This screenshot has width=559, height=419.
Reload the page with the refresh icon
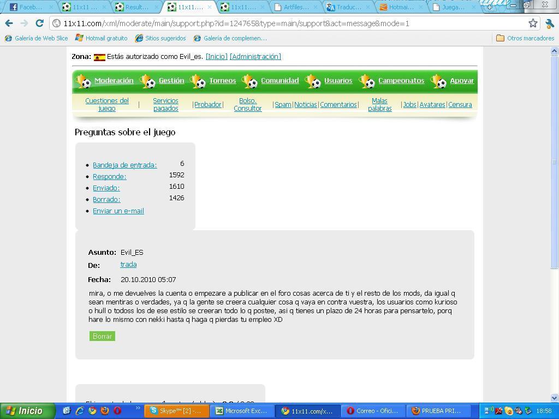[x=39, y=23]
